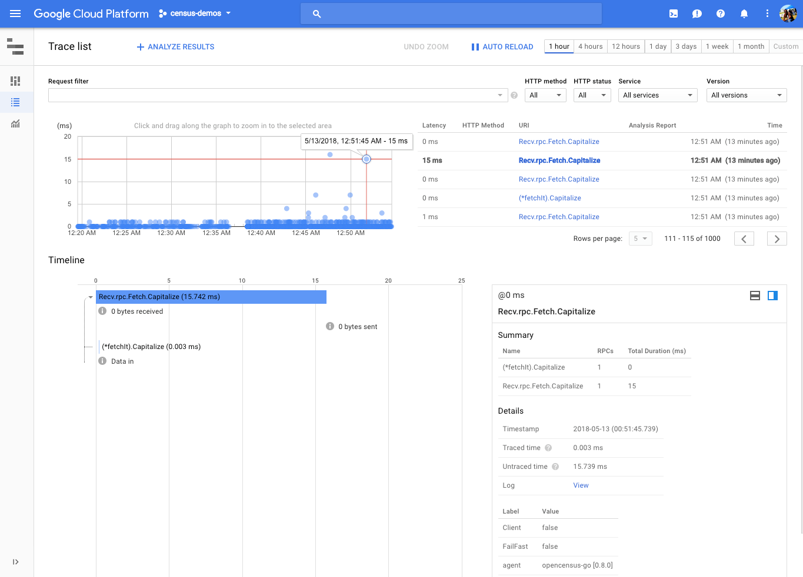Select the 4 hours time range tab
803x577 pixels.
pos(590,46)
